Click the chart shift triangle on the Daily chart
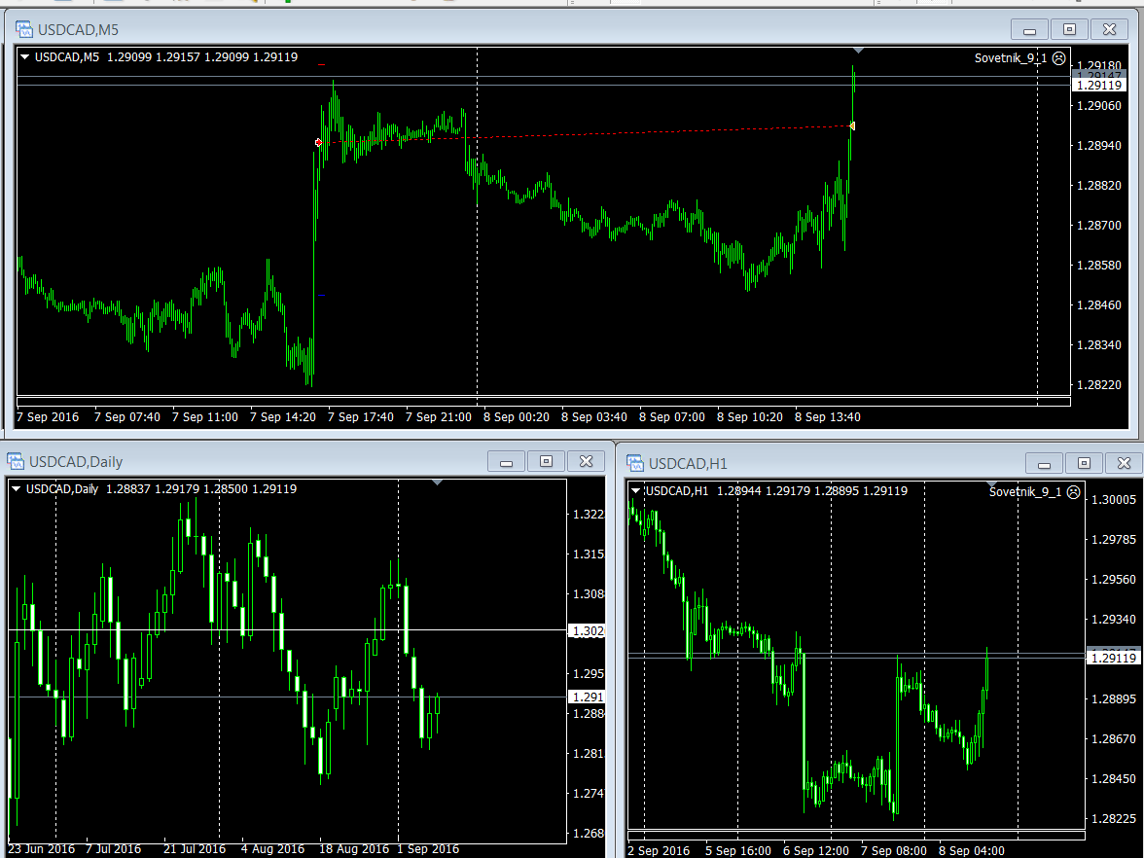This screenshot has width=1144, height=858. [x=437, y=483]
